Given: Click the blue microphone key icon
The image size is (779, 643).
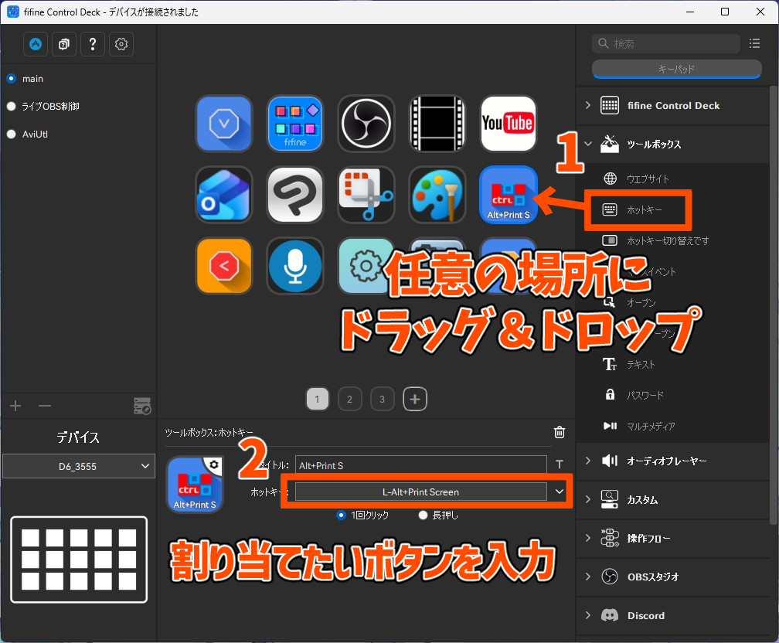Looking at the screenshot, I should (295, 266).
